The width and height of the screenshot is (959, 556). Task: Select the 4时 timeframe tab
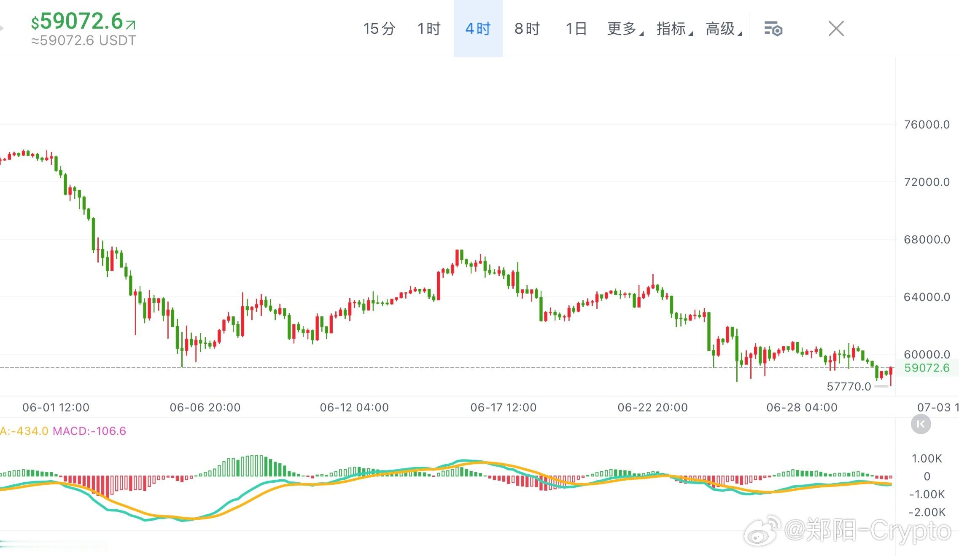click(478, 29)
